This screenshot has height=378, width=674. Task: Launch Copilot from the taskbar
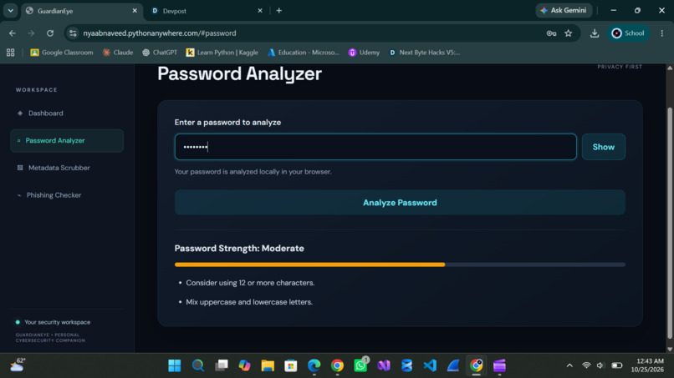click(x=244, y=365)
